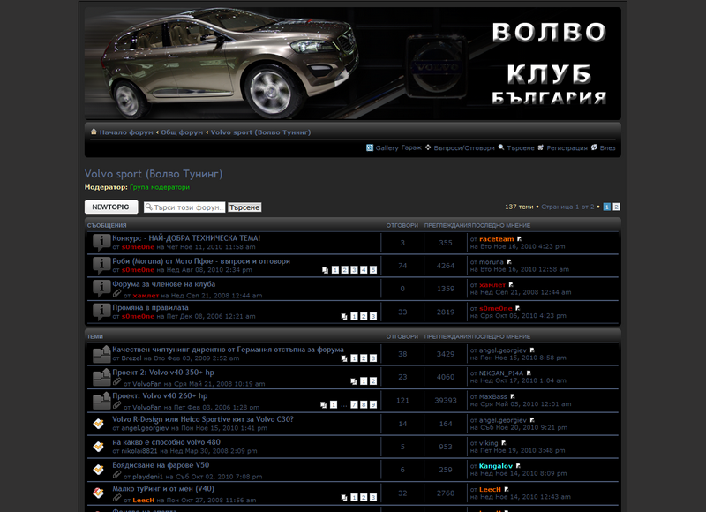Click the home icon in the breadcrumb
Viewport: 706px width, 512px height.
coord(94,132)
